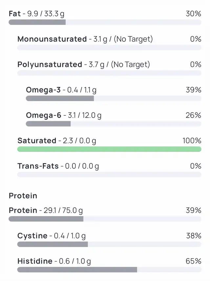Click the empty Polyunsaturated progress bar

109,73
